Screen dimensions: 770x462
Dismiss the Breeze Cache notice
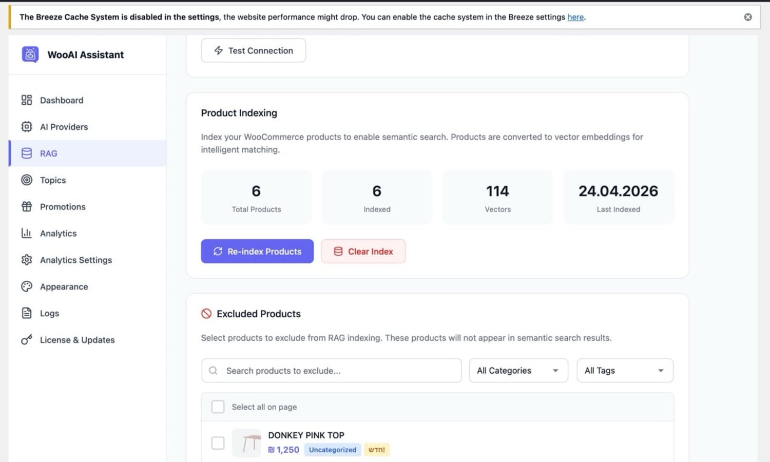[x=748, y=17]
